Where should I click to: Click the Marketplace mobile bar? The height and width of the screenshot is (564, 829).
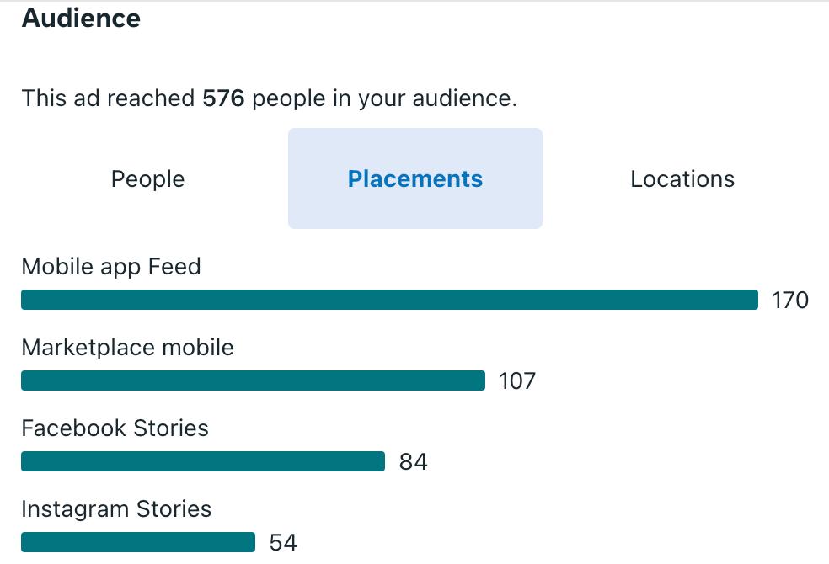point(254,380)
